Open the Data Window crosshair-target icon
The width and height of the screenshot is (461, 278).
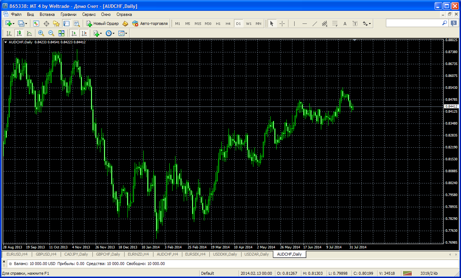pyautogui.click(x=46, y=23)
